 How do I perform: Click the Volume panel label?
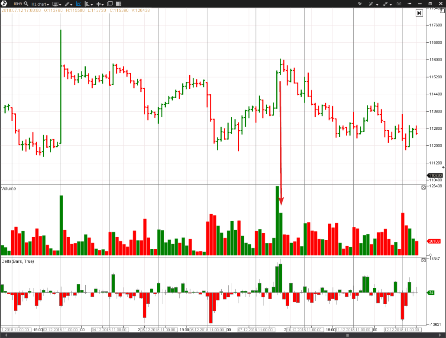[x=8, y=189]
